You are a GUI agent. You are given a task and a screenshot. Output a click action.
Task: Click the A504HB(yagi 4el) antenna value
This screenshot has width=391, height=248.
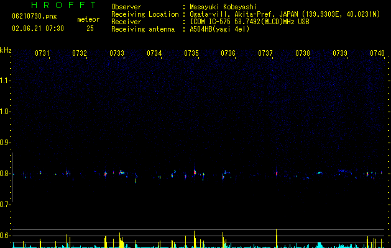click(219, 29)
